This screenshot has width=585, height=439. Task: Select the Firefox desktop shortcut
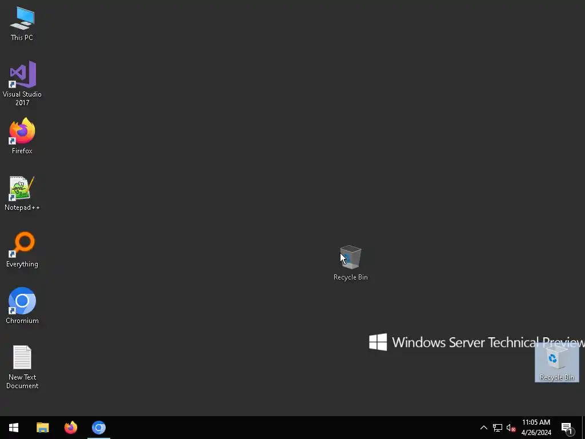22,136
